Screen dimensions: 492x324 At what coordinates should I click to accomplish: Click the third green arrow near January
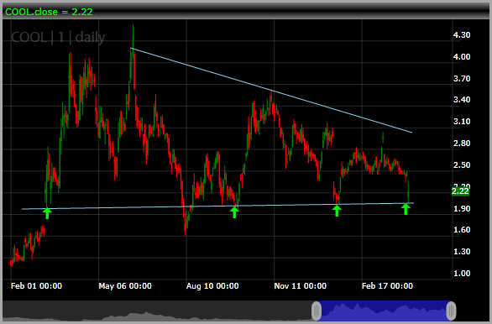point(337,211)
